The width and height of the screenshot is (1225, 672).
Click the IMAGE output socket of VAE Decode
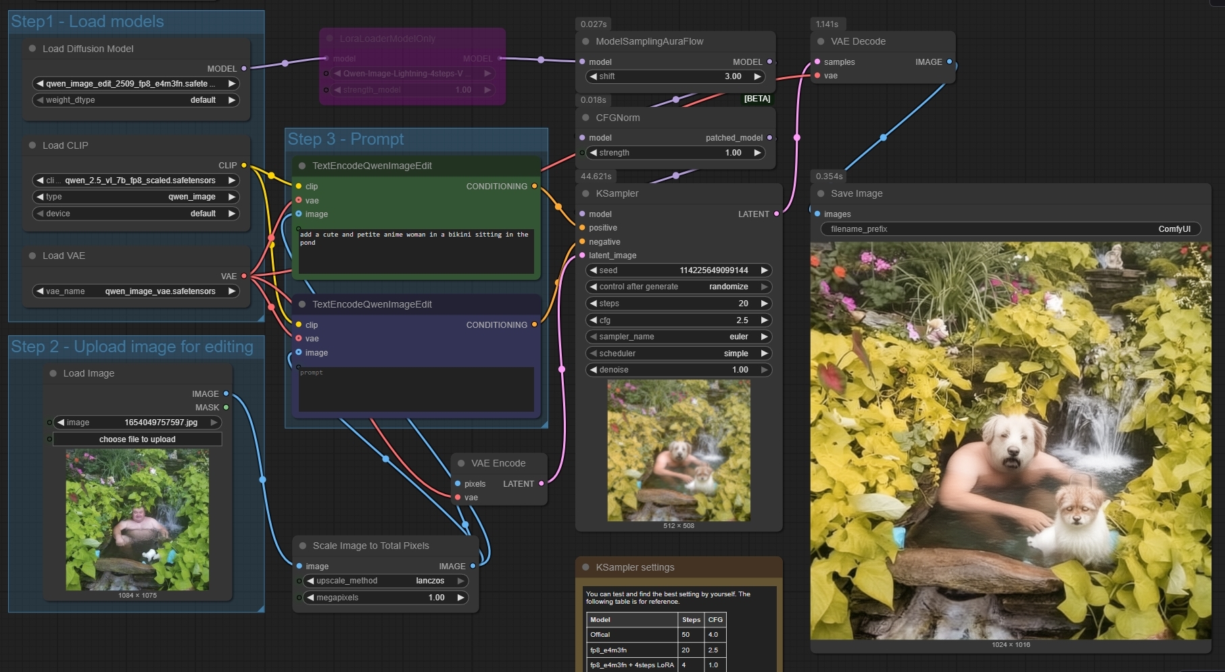949,62
